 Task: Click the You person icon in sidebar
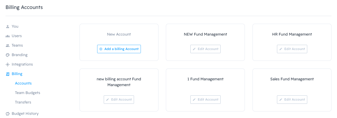click(8, 27)
